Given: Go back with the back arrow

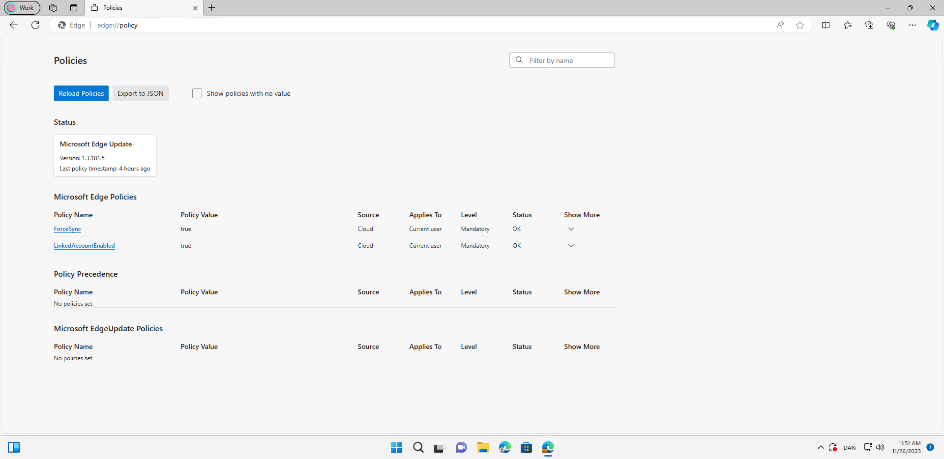Looking at the screenshot, I should [x=14, y=25].
